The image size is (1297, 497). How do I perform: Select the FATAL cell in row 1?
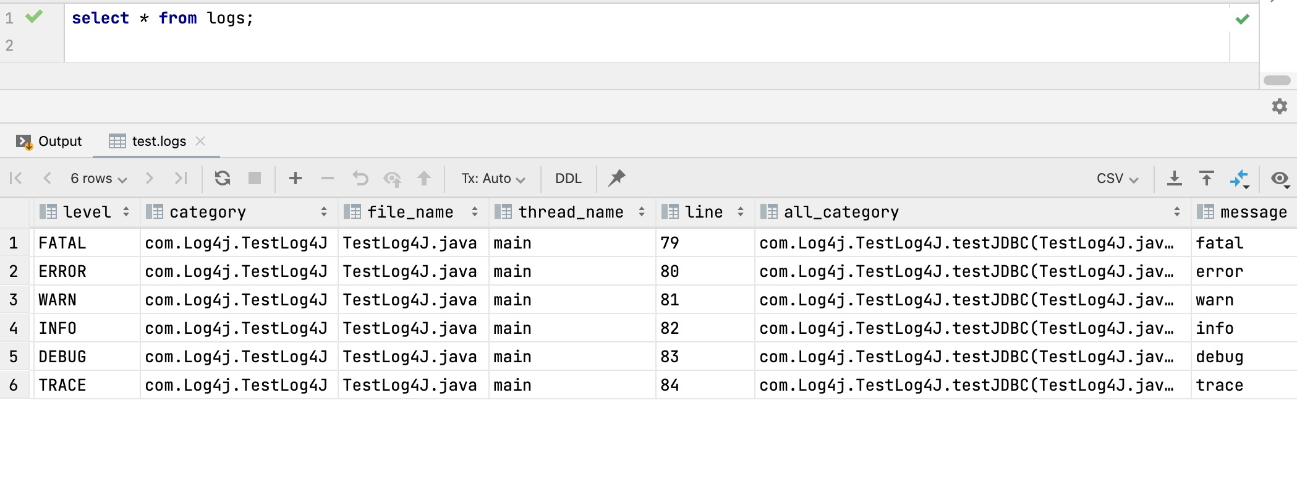[62, 243]
